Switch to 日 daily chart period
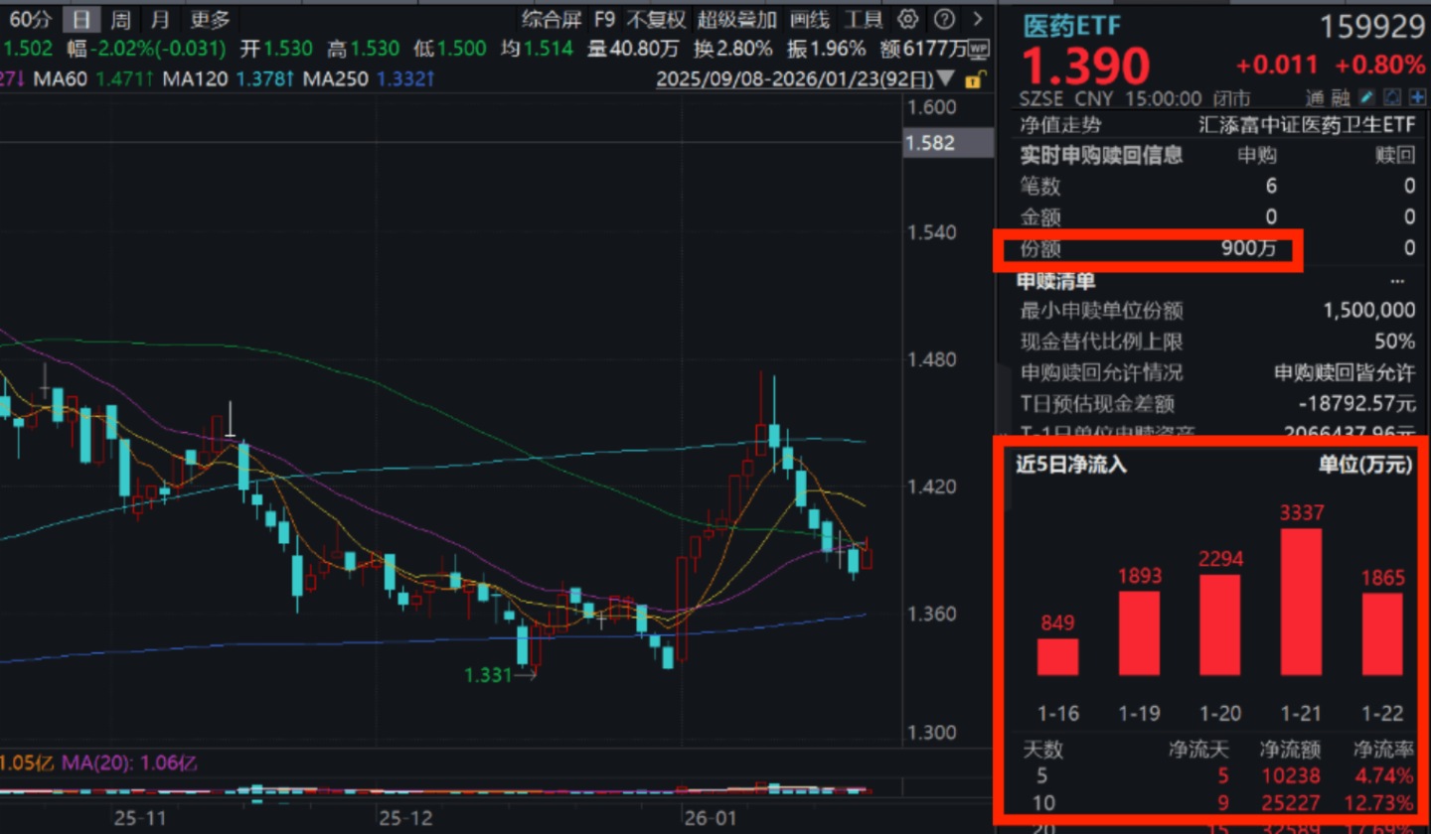This screenshot has height=834, width=1431. tap(81, 19)
